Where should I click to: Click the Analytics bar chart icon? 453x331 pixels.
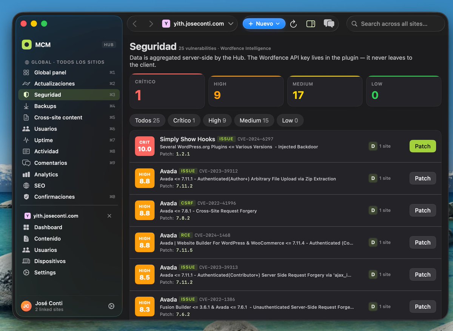coord(26,174)
